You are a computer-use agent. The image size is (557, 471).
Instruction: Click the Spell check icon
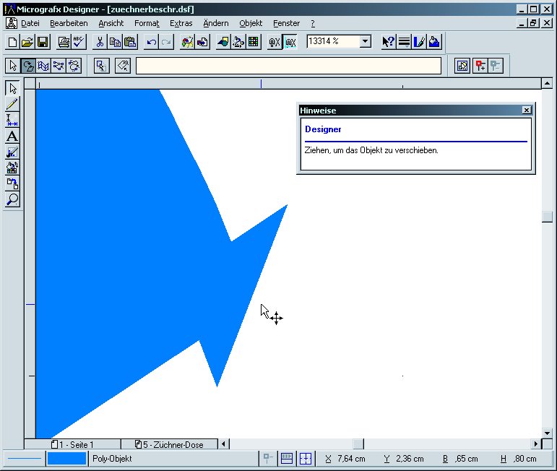tap(79, 42)
